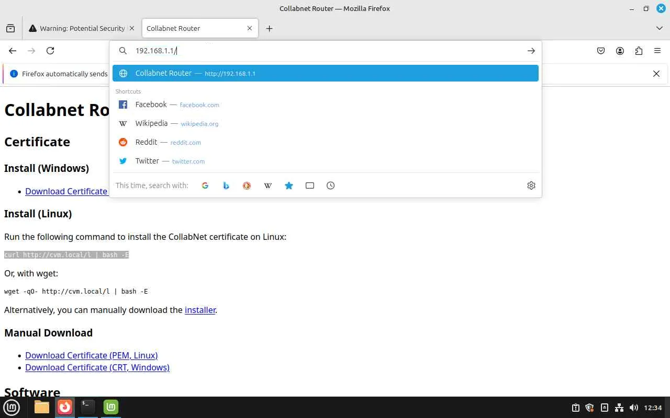Click the Manual Download heading

click(48, 333)
